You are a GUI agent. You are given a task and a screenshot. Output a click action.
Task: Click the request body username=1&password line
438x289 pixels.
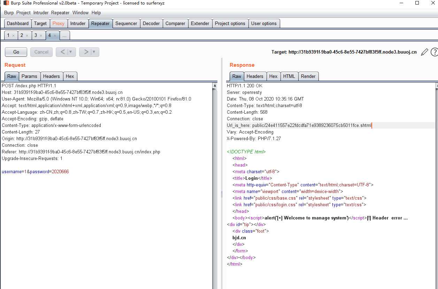[x=35, y=171]
